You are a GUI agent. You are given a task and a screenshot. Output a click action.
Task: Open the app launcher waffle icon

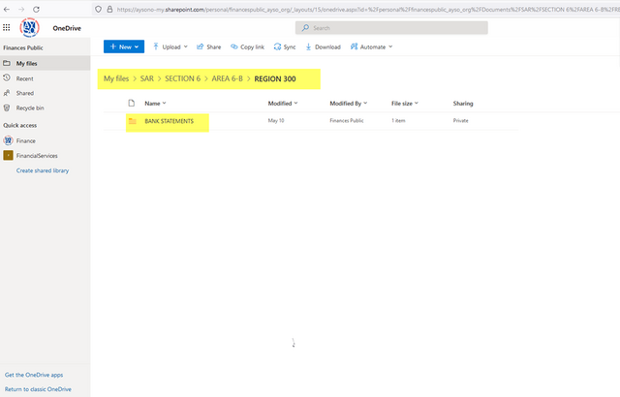(x=8, y=28)
